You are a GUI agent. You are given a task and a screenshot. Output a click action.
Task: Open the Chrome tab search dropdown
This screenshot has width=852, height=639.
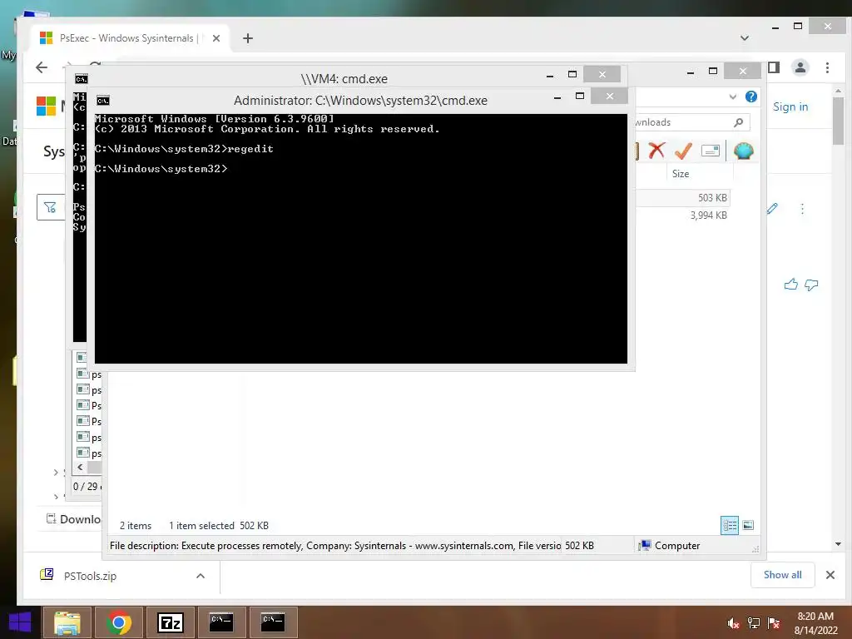coord(745,38)
